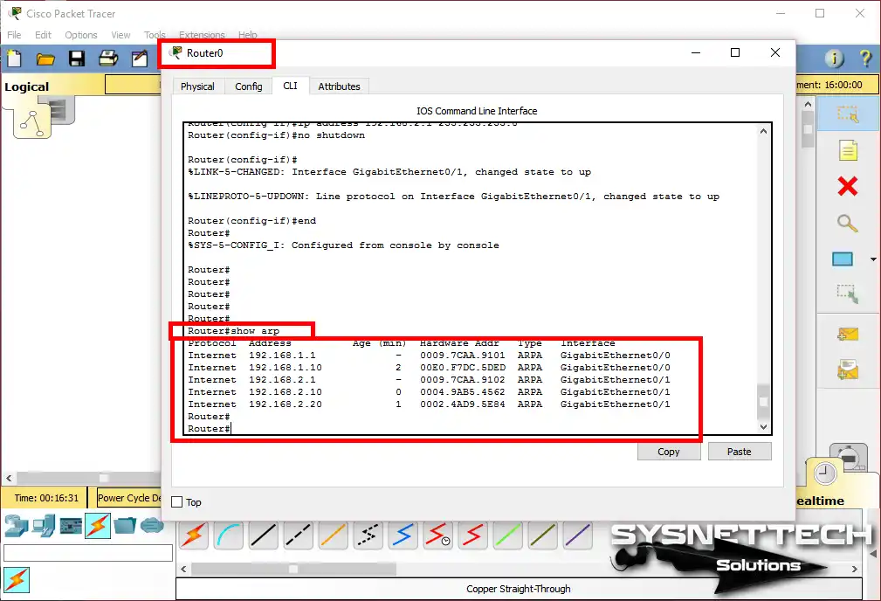
Task: Select the Connections lightning category icon
Action: pos(98,526)
